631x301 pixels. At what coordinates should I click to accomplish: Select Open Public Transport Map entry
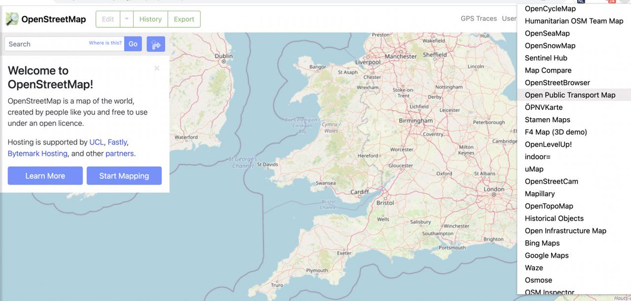tap(574, 95)
